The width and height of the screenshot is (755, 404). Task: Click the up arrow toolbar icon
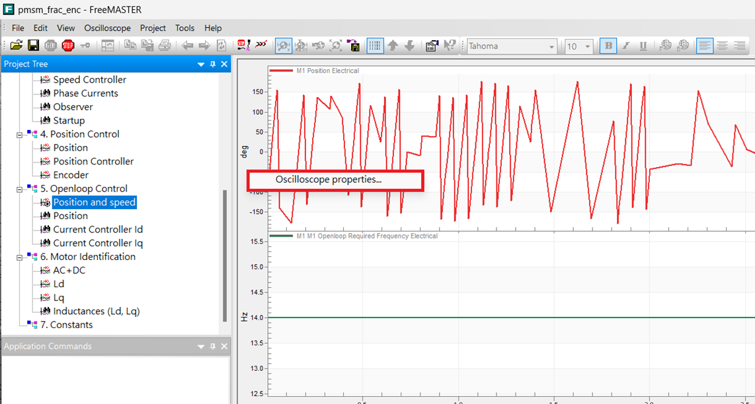[x=393, y=46]
